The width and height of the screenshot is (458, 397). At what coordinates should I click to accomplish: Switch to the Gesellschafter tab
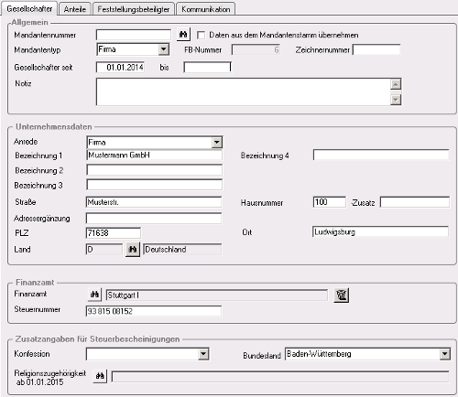(x=29, y=8)
